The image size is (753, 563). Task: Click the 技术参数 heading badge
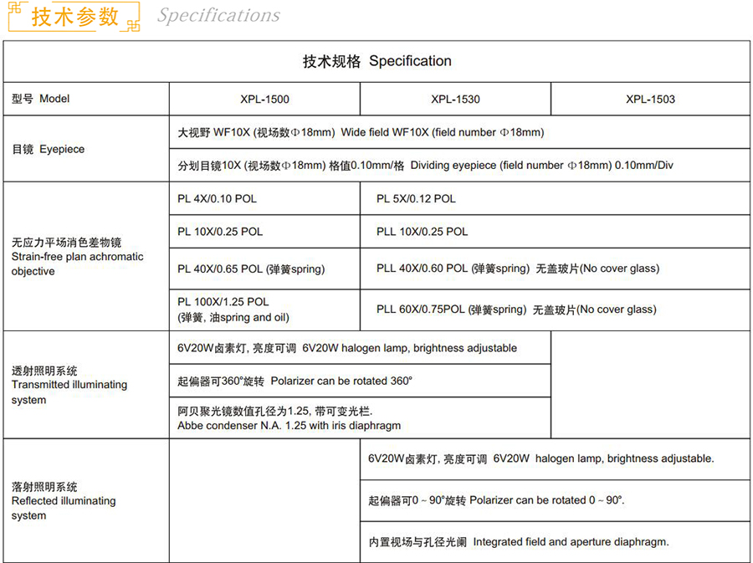tap(74, 17)
